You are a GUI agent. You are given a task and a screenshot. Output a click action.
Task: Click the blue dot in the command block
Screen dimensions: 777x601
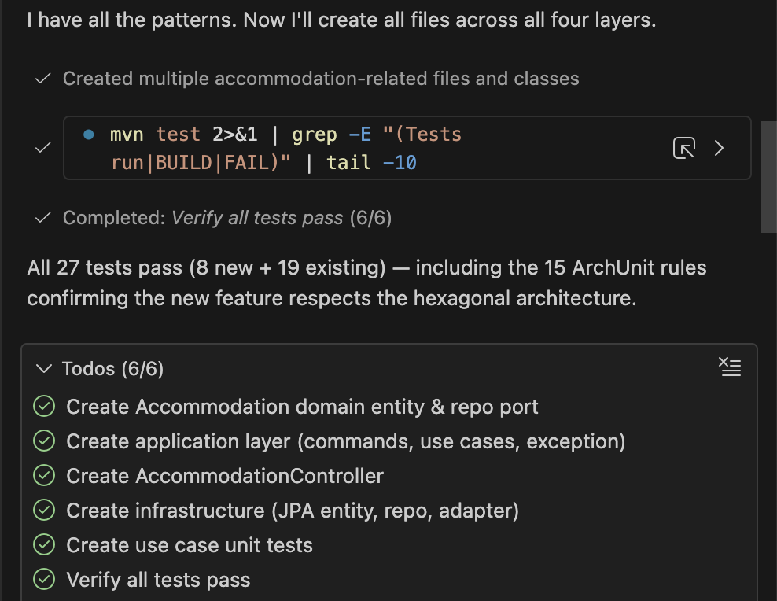point(90,135)
